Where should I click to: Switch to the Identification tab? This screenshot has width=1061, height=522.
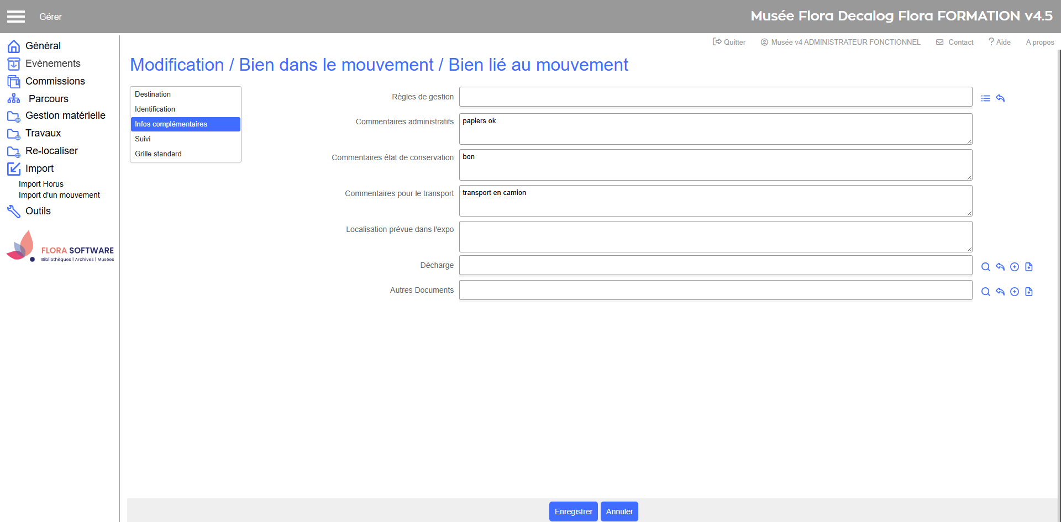(x=155, y=109)
